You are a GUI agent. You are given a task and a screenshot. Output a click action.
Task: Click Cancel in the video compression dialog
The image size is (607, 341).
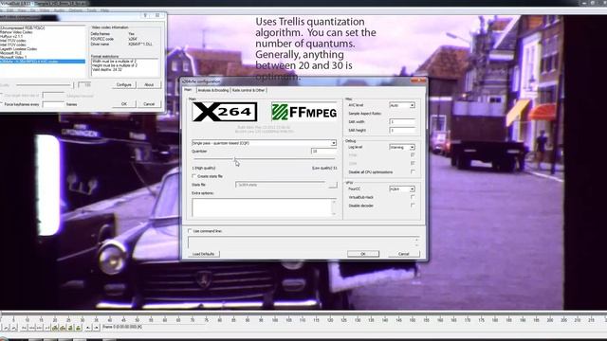pyautogui.click(x=149, y=104)
